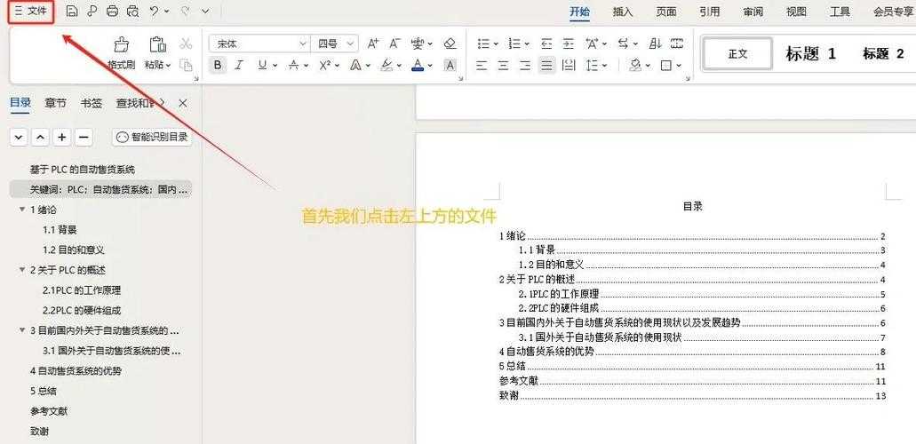Toggle align left paragraph button
Screen dimensions: 916x444
pos(482,66)
